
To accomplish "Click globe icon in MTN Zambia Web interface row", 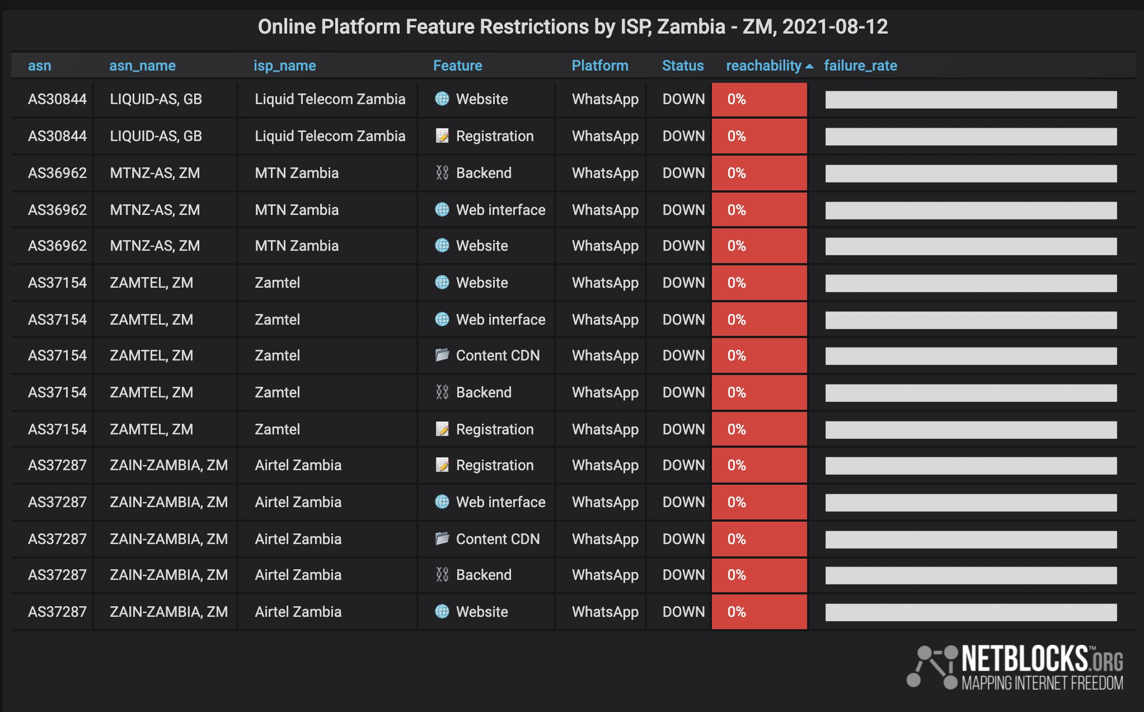I will click(x=442, y=210).
